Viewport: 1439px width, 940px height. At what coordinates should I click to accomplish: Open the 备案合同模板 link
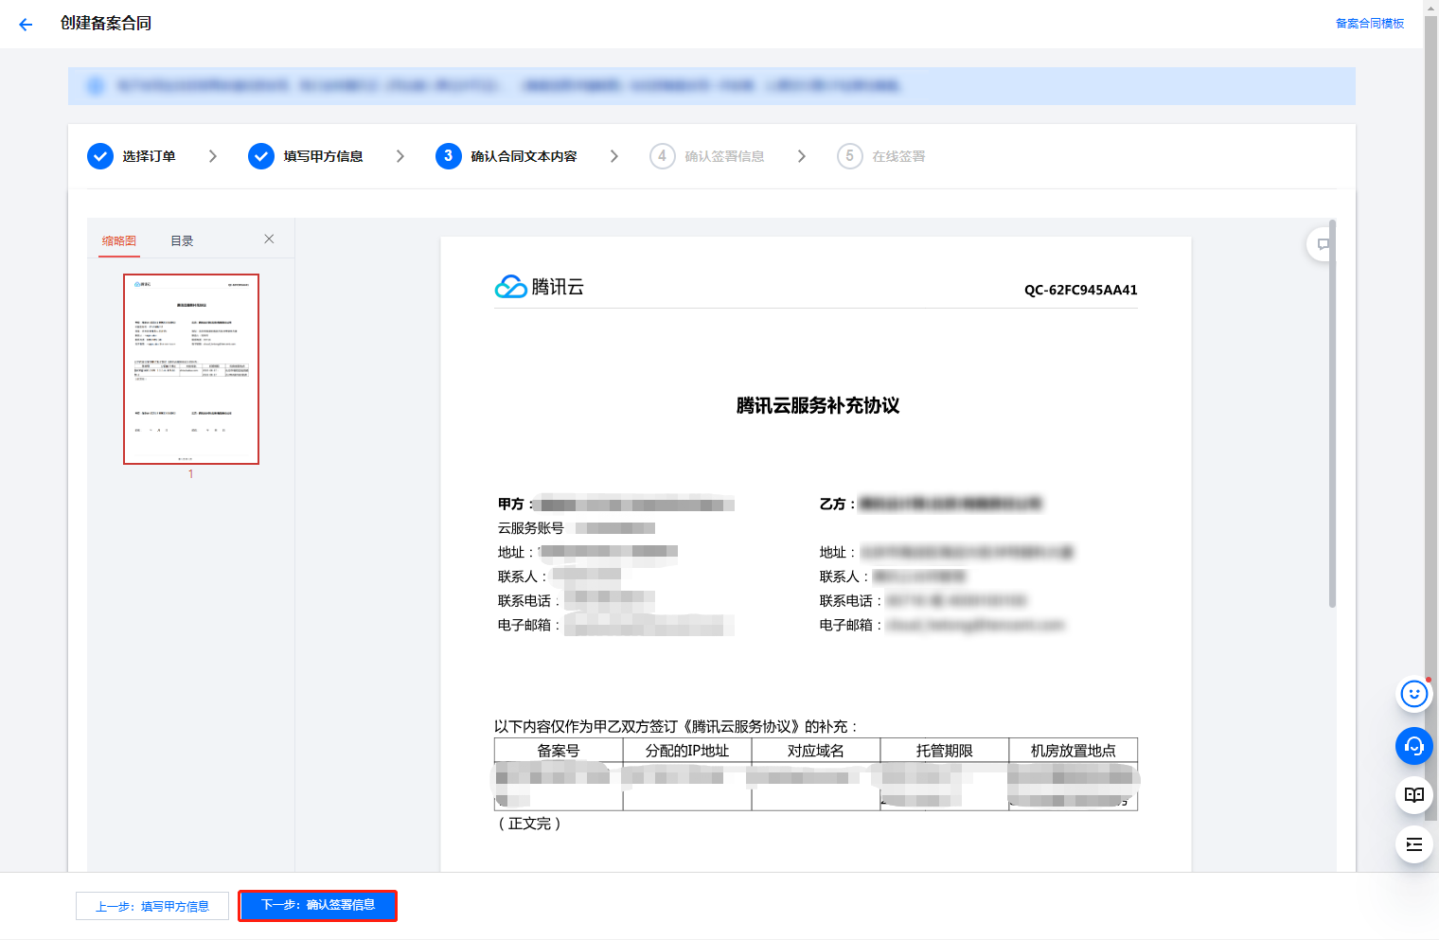(x=1369, y=24)
